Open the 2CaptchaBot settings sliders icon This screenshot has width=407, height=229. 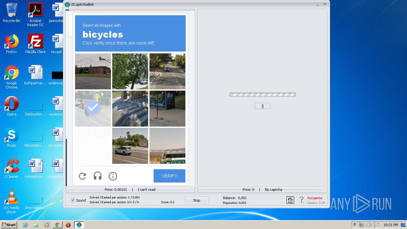(290, 200)
